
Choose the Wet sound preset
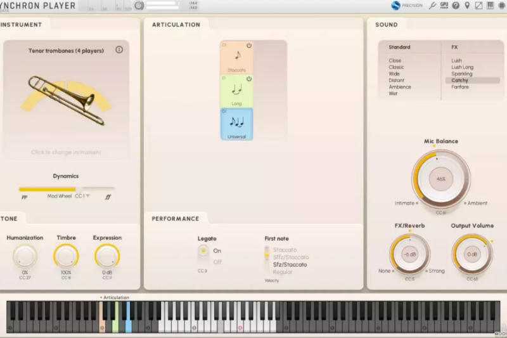393,93
